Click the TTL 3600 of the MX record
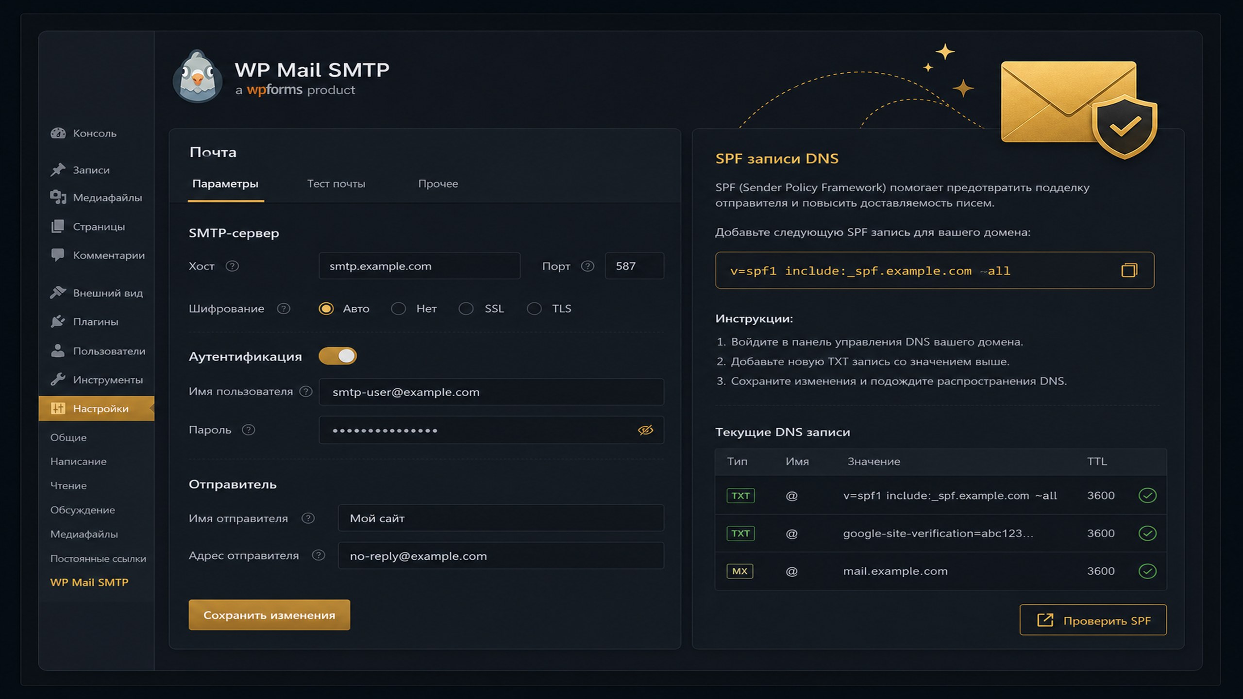 pos(1101,571)
